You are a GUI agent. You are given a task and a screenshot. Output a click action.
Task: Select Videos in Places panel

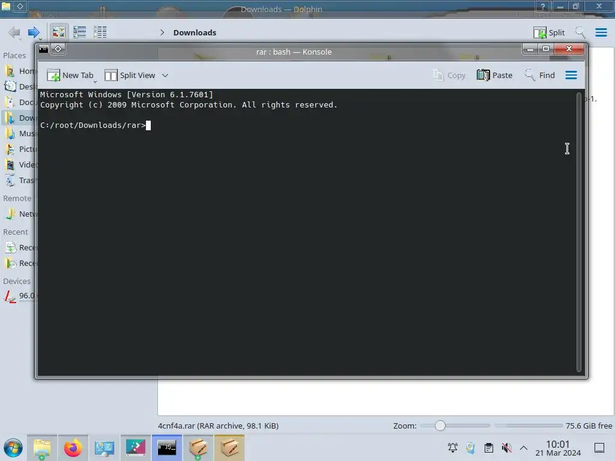pyautogui.click(x=20, y=164)
